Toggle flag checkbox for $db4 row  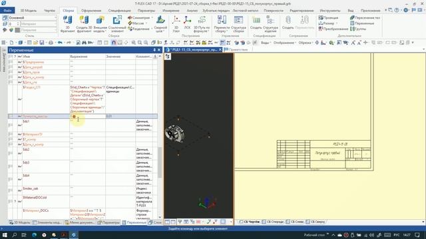point(11,179)
